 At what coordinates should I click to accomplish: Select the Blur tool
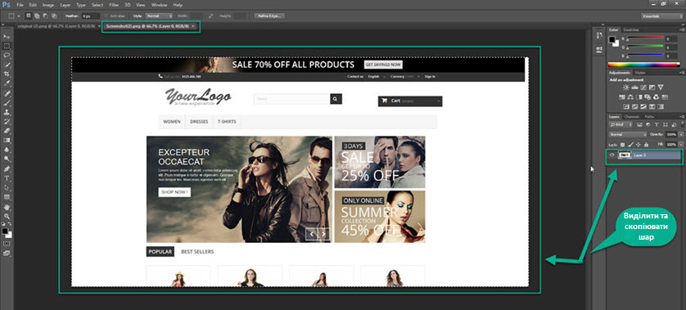click(7, 150)
